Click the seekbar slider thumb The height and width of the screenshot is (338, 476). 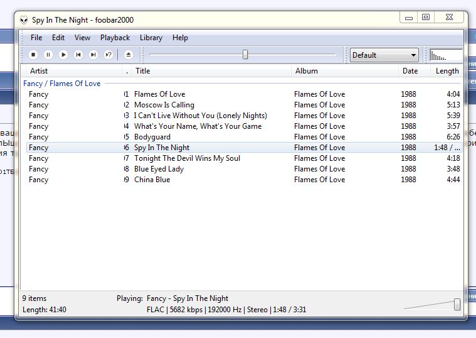(245, 55)
